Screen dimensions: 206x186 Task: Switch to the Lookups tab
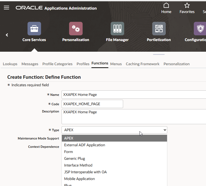(10, 64)
